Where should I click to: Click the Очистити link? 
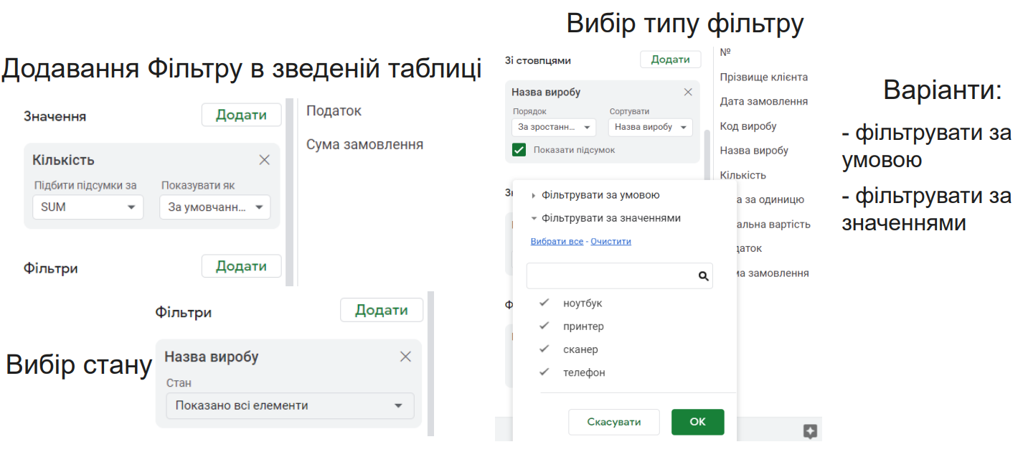pyautogui.click(x=610, y=242)
